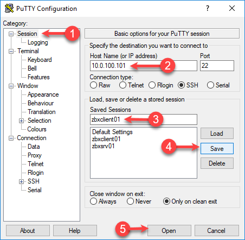This screenshot has width=245, height=240.
Task: Click the PuTTY icon in title bar
Action: pyautogui.click(x=9, y=8)
